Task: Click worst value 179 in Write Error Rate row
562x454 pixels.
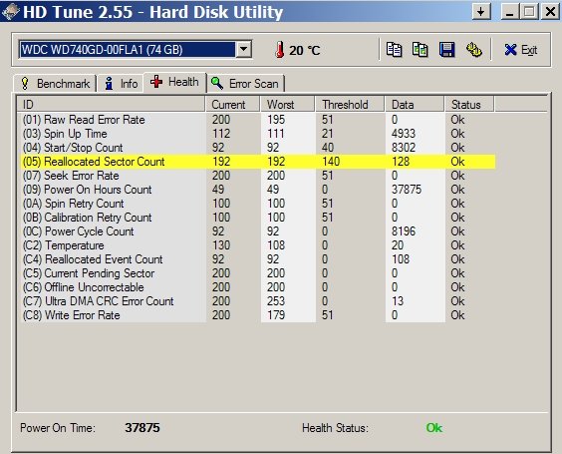Action: pyautogui.click(x=276, y=315)
